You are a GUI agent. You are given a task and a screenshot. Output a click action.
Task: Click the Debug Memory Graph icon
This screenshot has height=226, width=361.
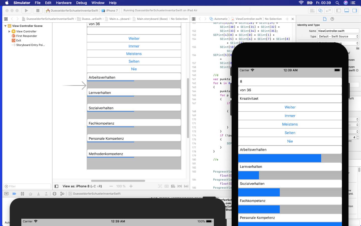tap(62, 194)
